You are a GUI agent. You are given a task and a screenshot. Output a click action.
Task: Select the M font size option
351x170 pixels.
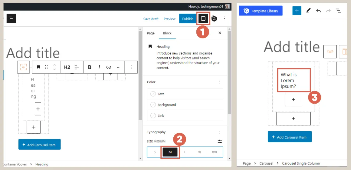[x=170, y=152]
